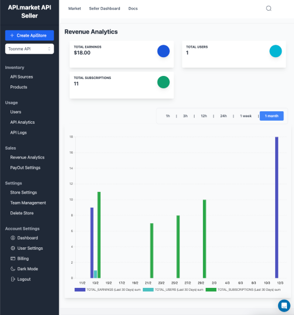Click Delete Store in sidebar
Image resolution: width=294 pixels, height=315 pixels.
[22, 213]
